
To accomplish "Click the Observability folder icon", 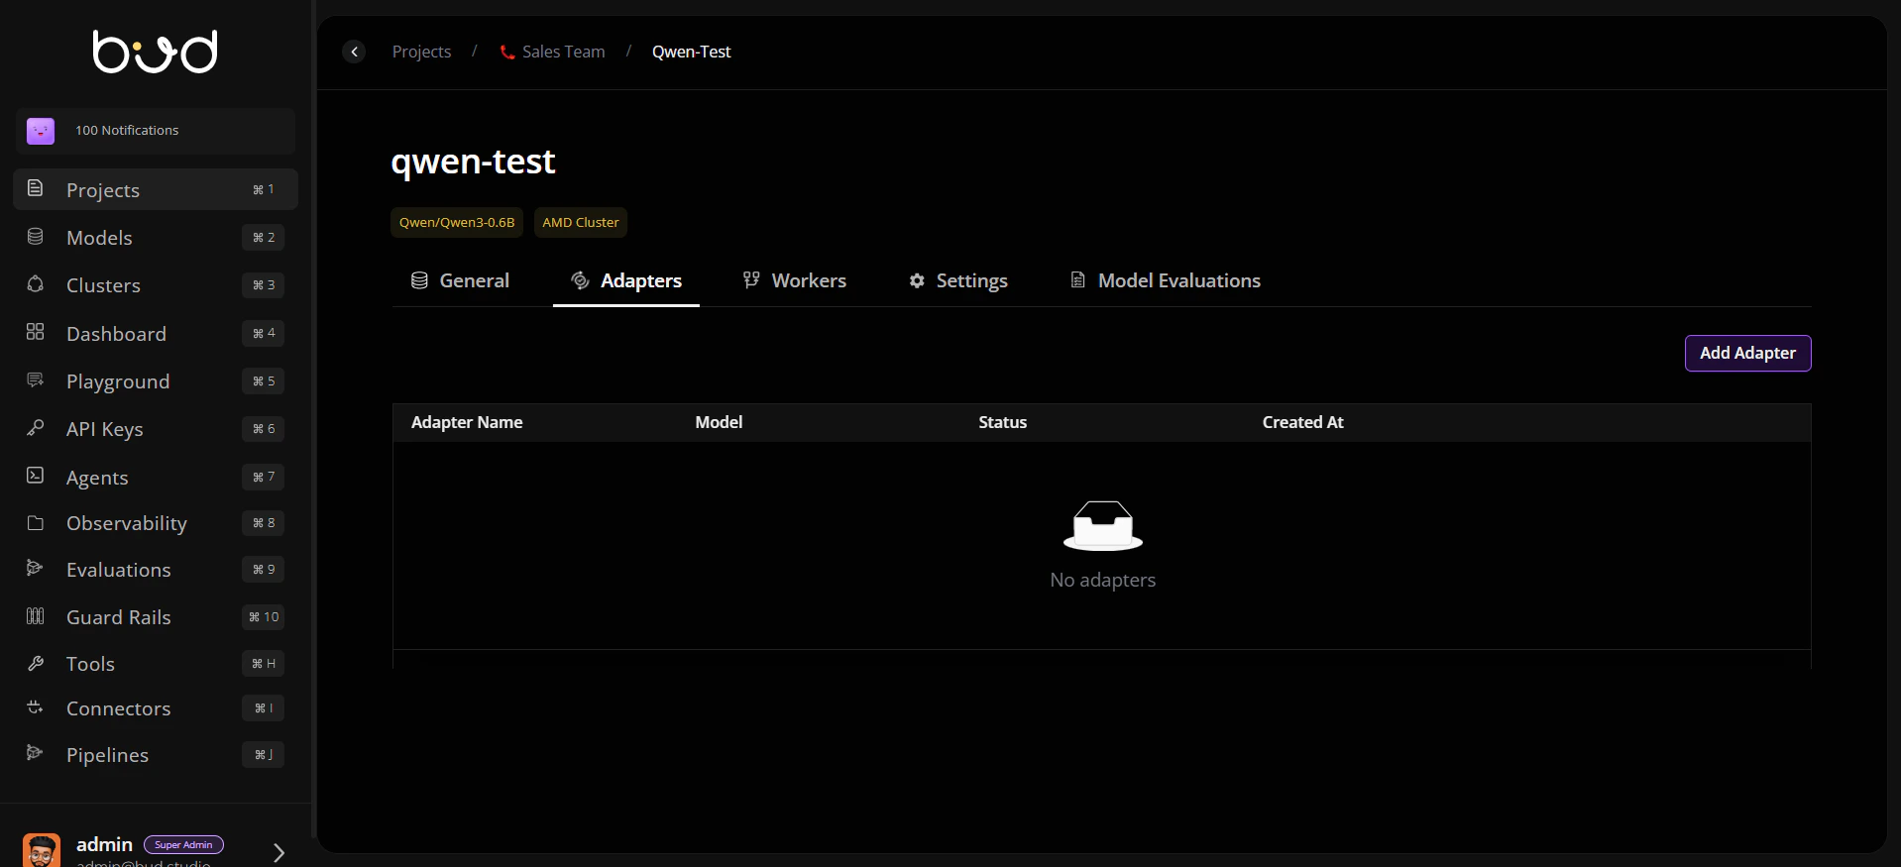I will [36, 522].
